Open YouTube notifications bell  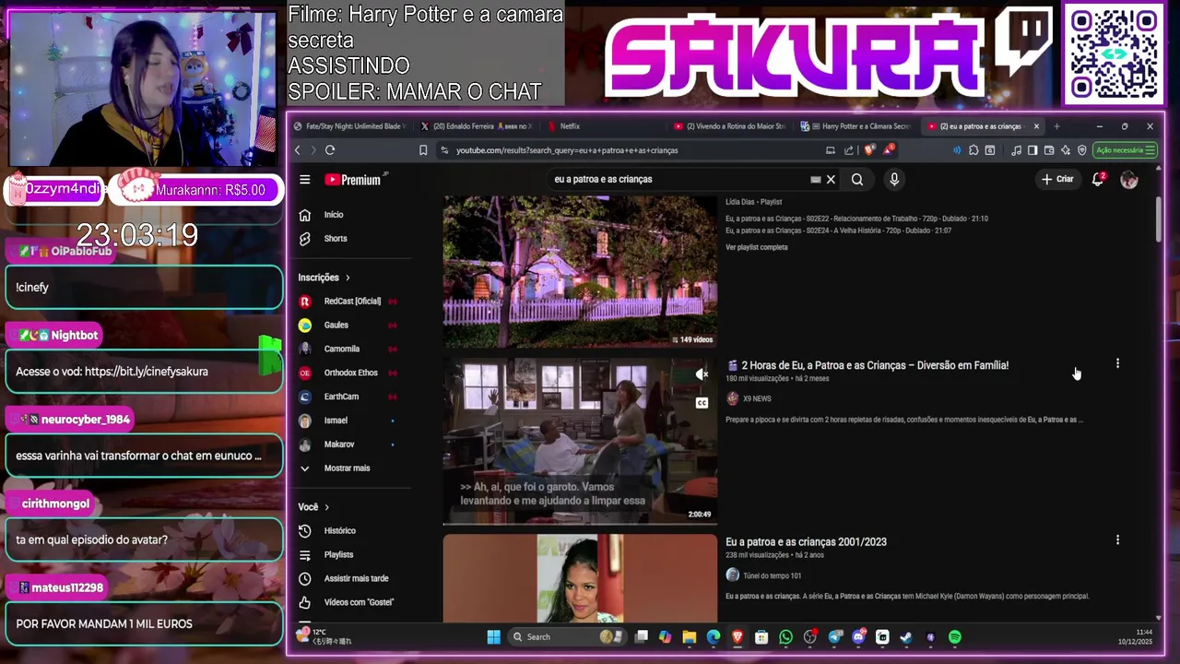pos(1098,179)
